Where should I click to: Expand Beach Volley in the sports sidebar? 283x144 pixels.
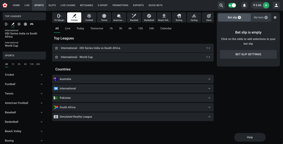tap(24, 131)
